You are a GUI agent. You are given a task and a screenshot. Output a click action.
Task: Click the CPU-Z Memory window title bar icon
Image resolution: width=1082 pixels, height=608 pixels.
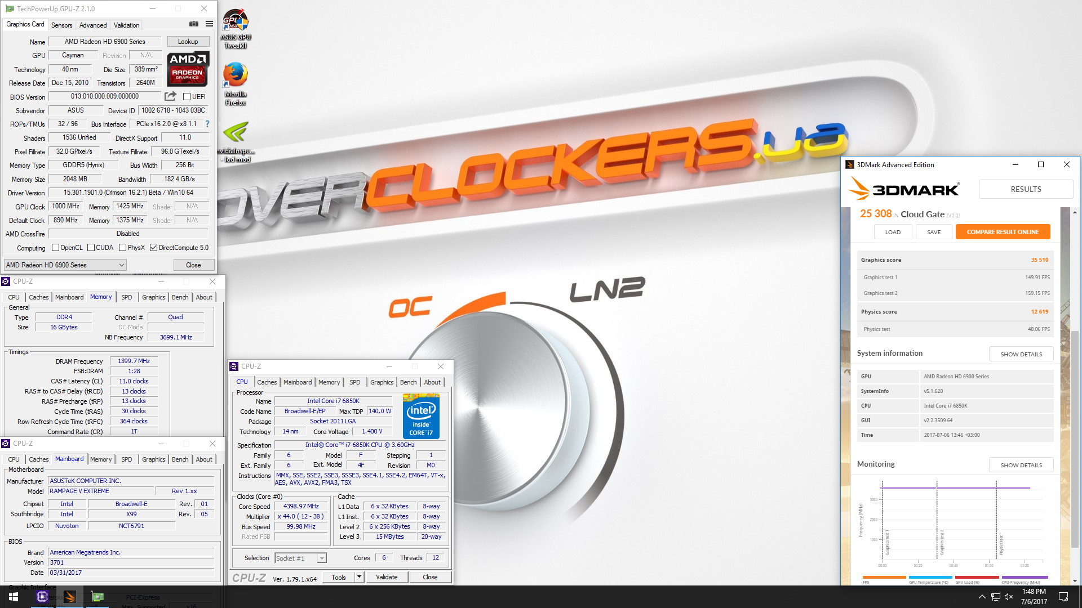tap(6, 281)
